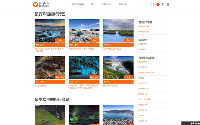Click the May.-Sep. season badge
Screen dimensions: 200x125
(x=60, y=77)
